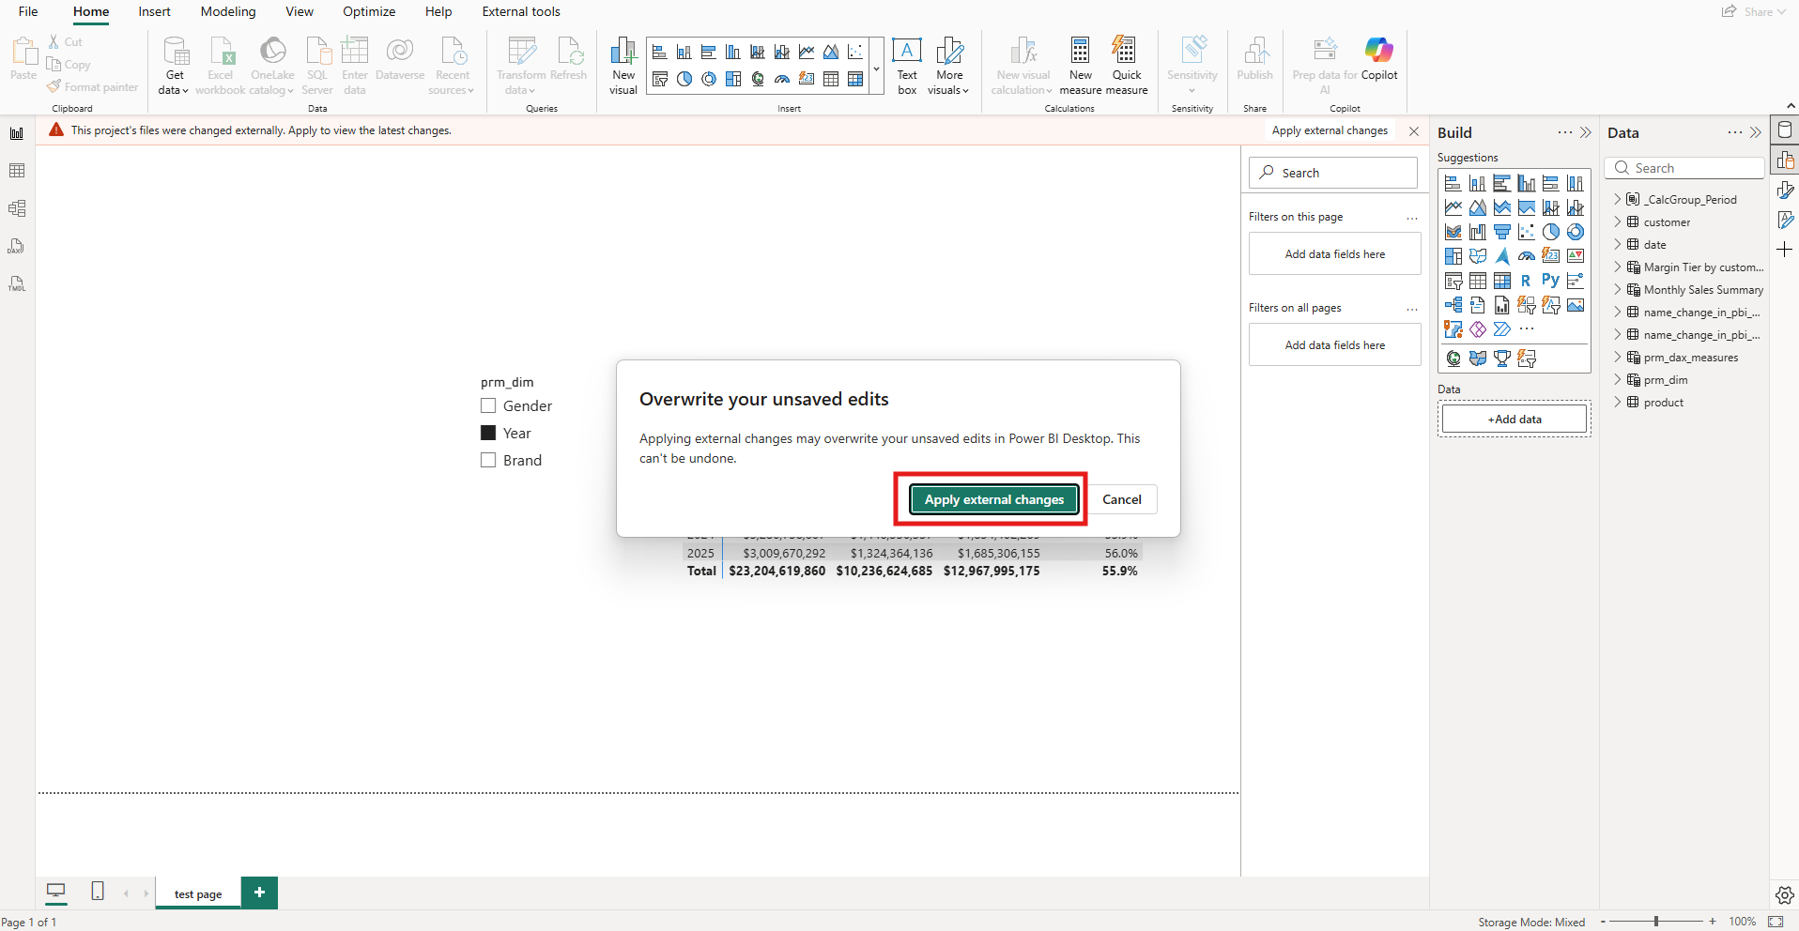Add a new report page
The height and width of the screenshot is (931, 1799).
coord(259,893)
